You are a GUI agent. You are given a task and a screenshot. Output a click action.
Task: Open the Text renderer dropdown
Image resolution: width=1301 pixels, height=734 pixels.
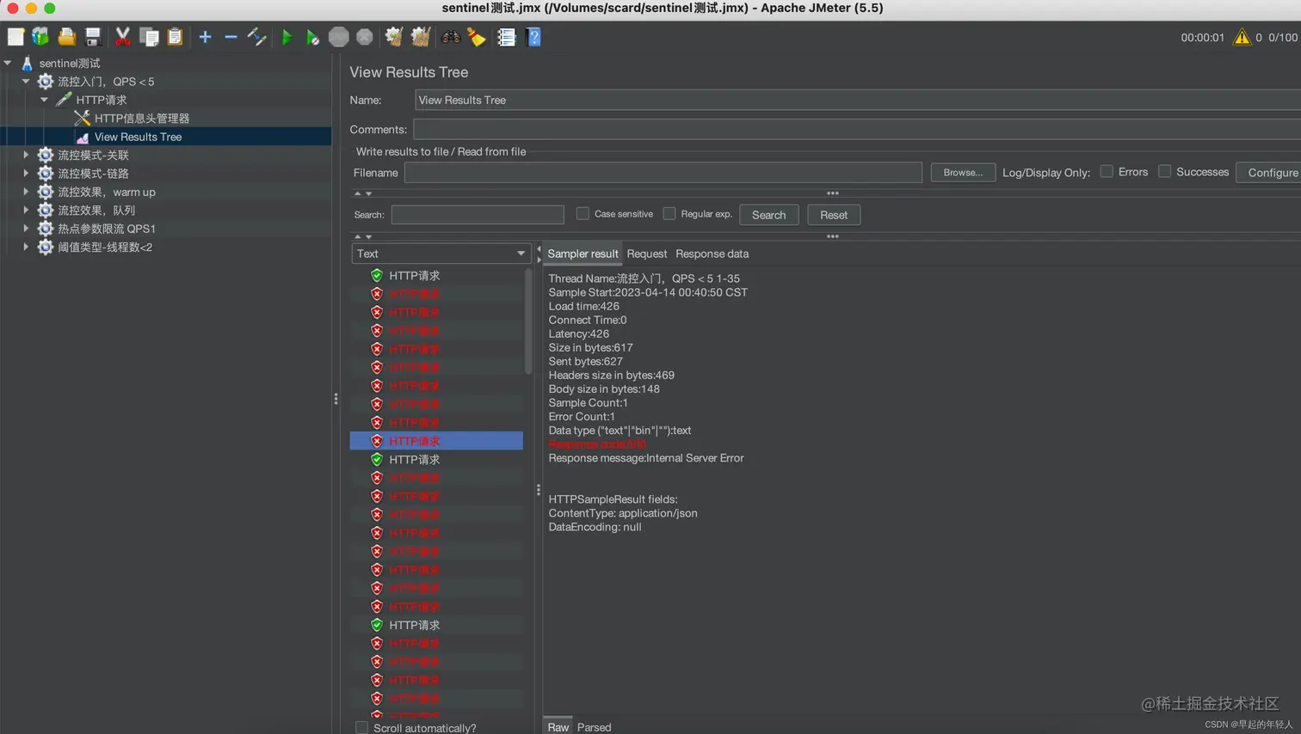(441, 254)
